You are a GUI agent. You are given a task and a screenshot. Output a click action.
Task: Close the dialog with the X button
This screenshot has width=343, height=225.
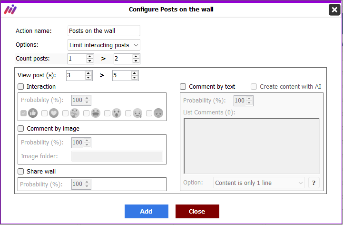click(x=334, y=10)
